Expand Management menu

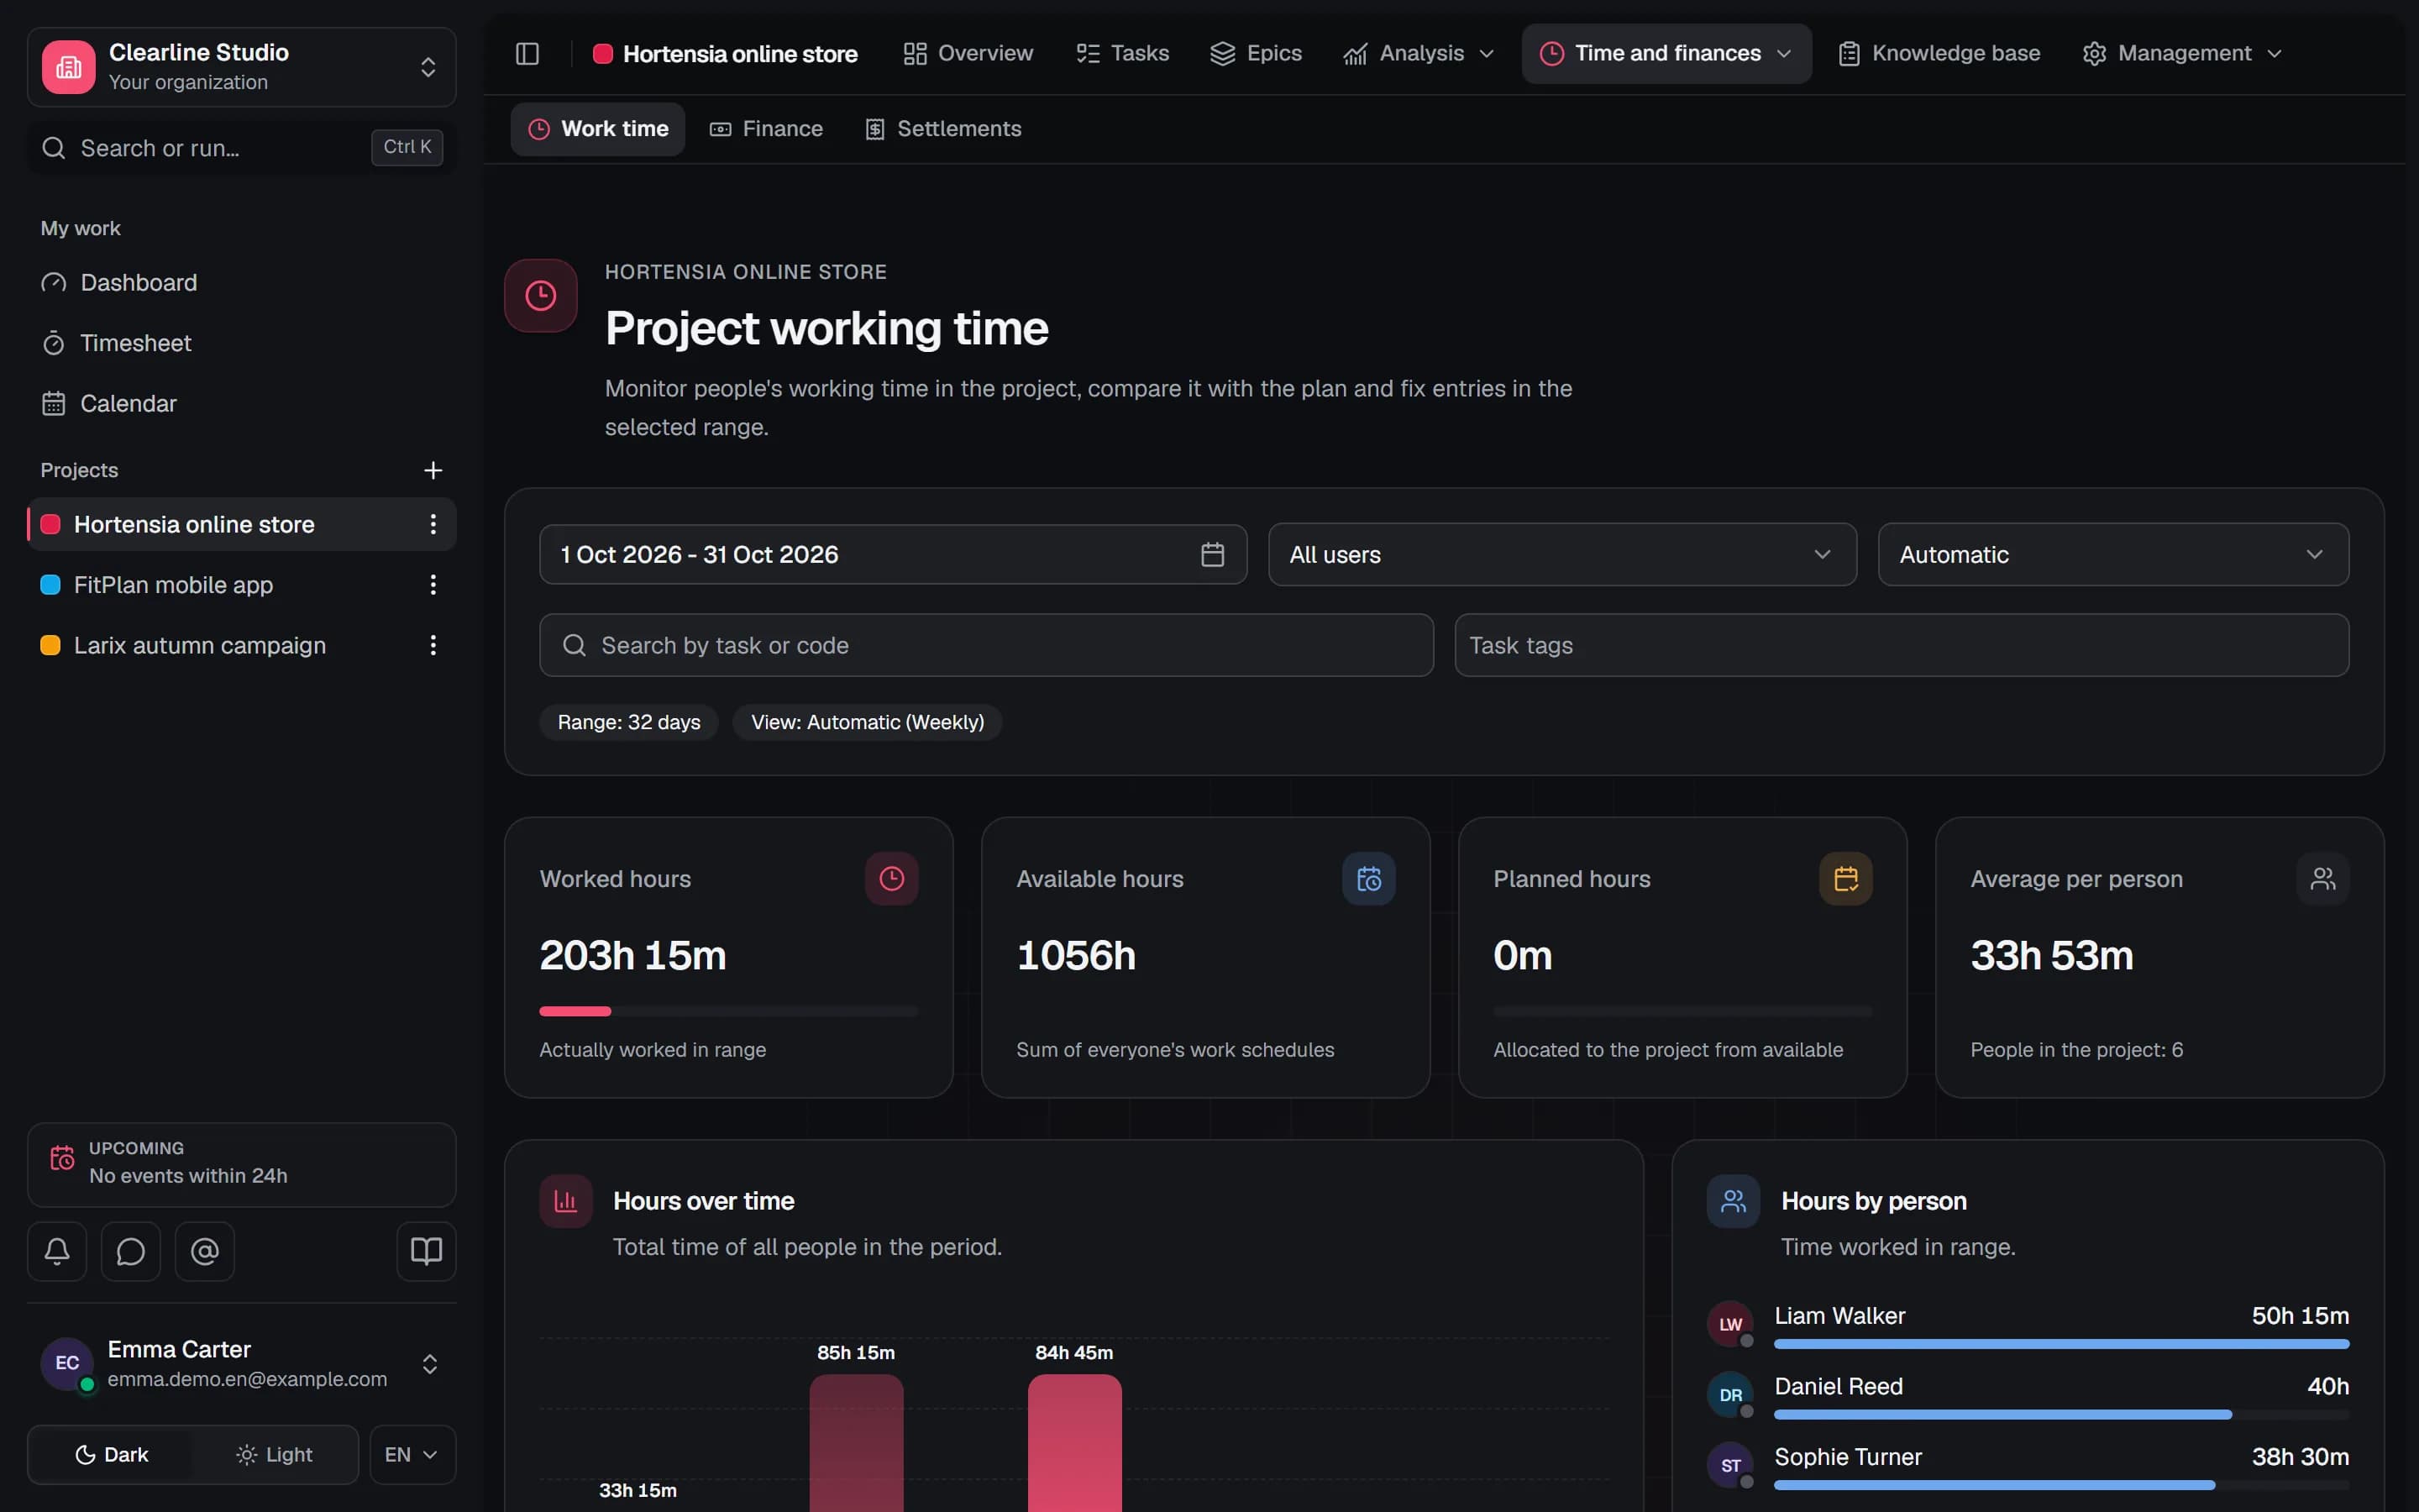(x=2182, y=53)
